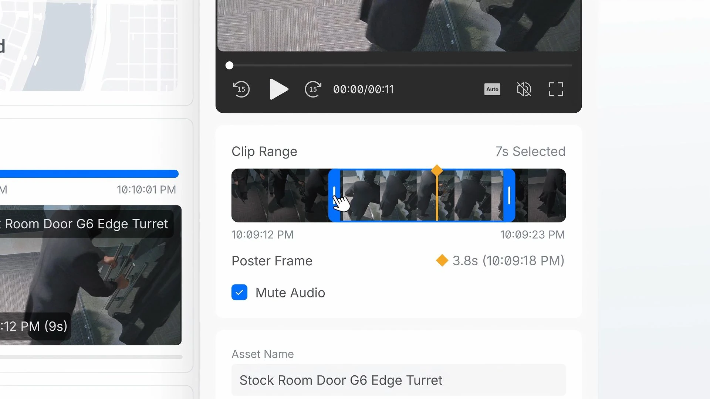Click the 7s Selected label
Image resolution: width=710 pixels, height=399 pixels.
click(x=530, y=151)
